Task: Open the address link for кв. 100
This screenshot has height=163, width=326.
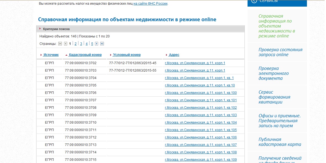Action: [x=201, y=93]
